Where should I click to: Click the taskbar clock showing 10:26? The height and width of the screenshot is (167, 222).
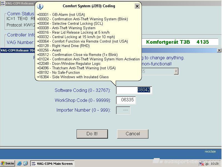(x=215, y=164)
